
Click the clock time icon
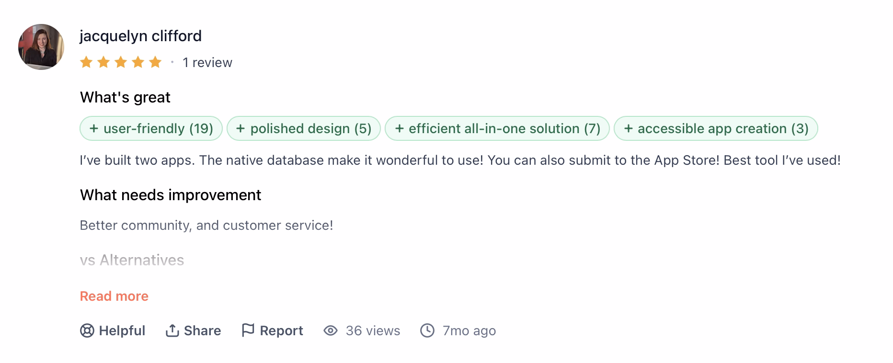pos(427,331)
